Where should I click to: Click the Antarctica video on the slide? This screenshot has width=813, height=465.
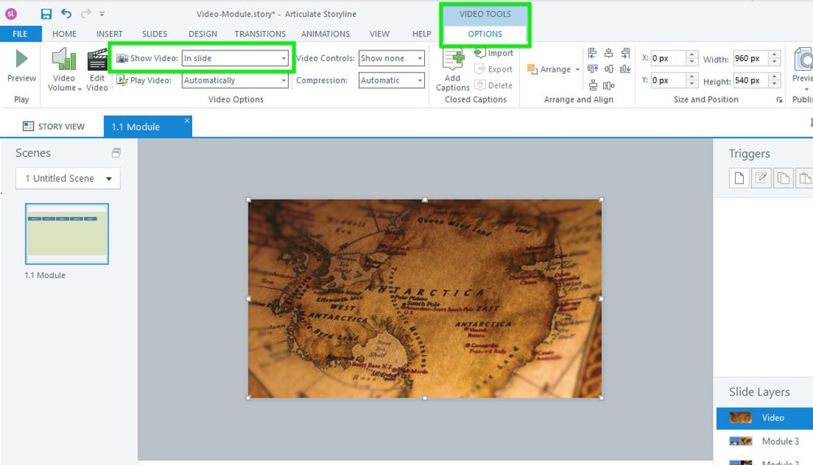coord(425,299)
